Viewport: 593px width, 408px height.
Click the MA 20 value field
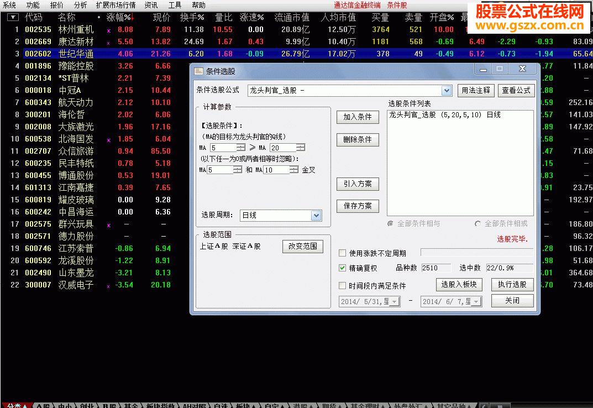click(x=283, y=148)
